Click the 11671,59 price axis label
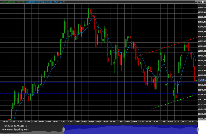Image resolution: width=206 pixels, height=134 pixels. pyautogui.click(x=202, y=46)
